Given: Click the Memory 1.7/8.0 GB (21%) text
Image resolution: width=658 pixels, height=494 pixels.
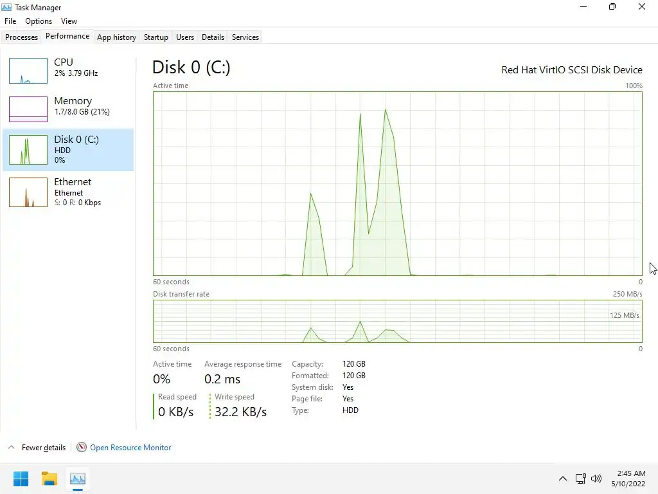Looking at the screenshot, I should [x=82, y=106].
